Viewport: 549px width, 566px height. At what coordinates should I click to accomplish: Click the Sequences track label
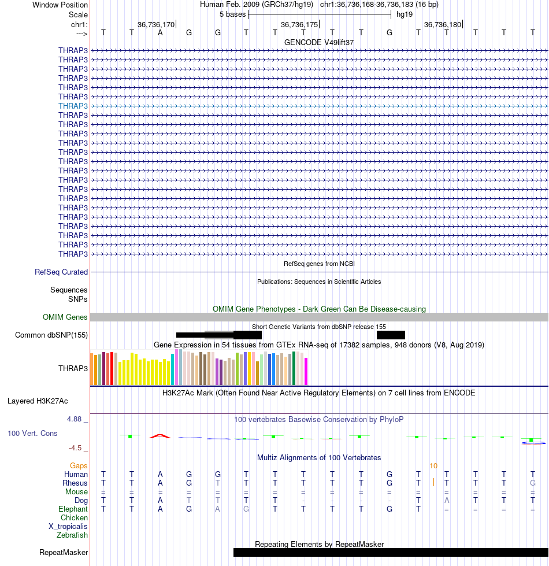(69, 290)
